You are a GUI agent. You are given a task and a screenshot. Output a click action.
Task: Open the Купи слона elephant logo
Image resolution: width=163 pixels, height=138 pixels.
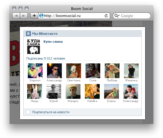(33, 47)
